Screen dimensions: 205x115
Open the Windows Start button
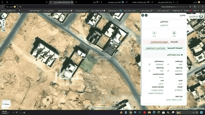[x=201, y=112]
